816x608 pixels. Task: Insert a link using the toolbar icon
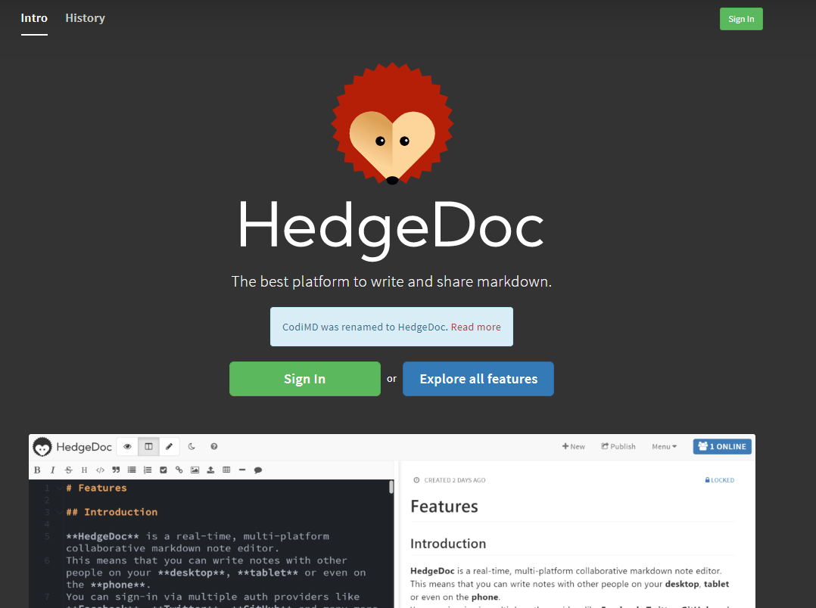tap(179, 470)
